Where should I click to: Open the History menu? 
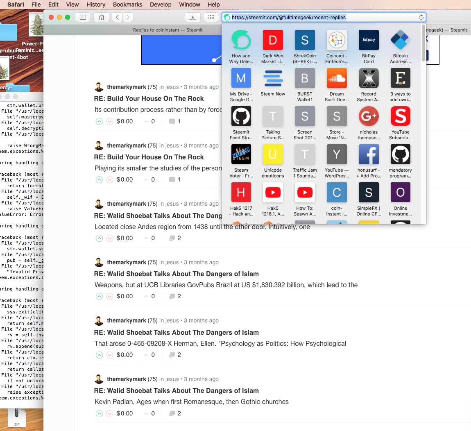pyautogui.click(x=96, y=5)
